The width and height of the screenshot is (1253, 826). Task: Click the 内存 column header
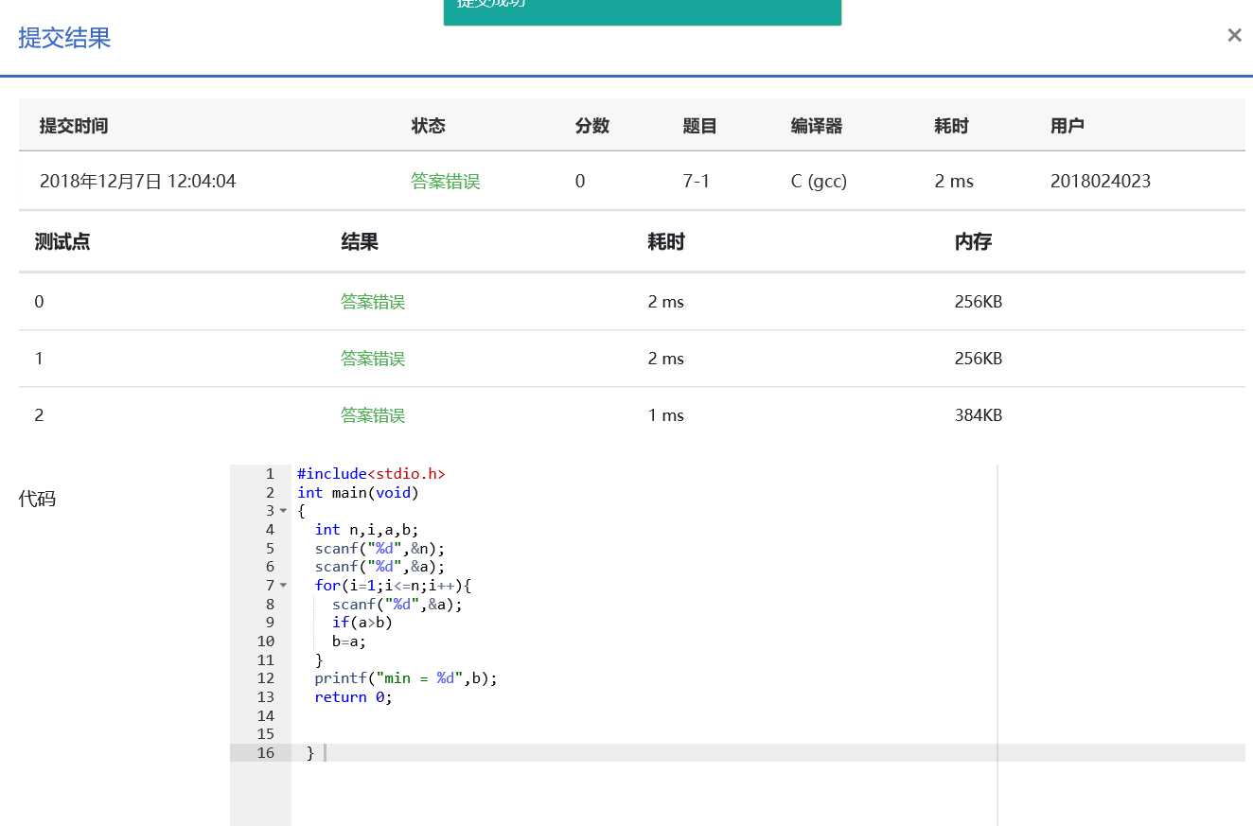coord(973,242)
